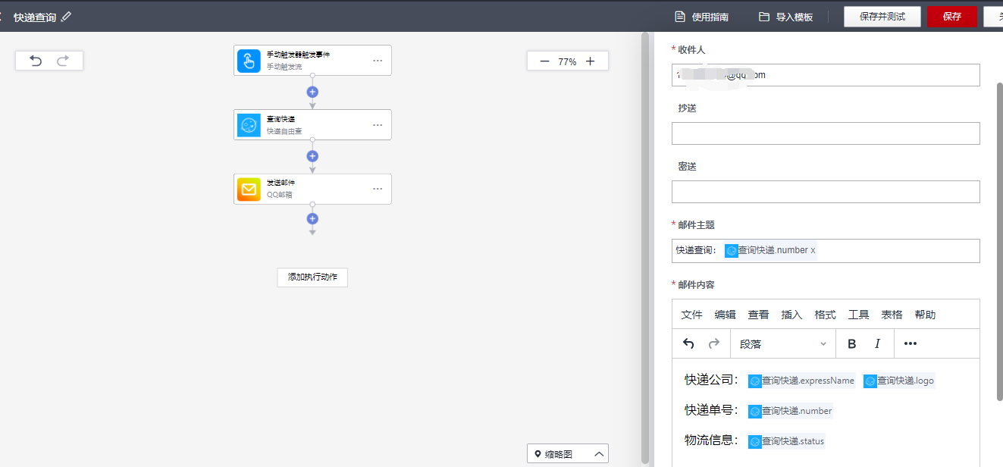Zoom out the canvas with minus

click(544, 61)
